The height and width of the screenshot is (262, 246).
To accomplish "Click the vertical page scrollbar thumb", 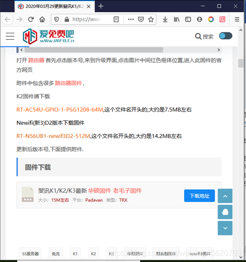I will coord(241,63).
